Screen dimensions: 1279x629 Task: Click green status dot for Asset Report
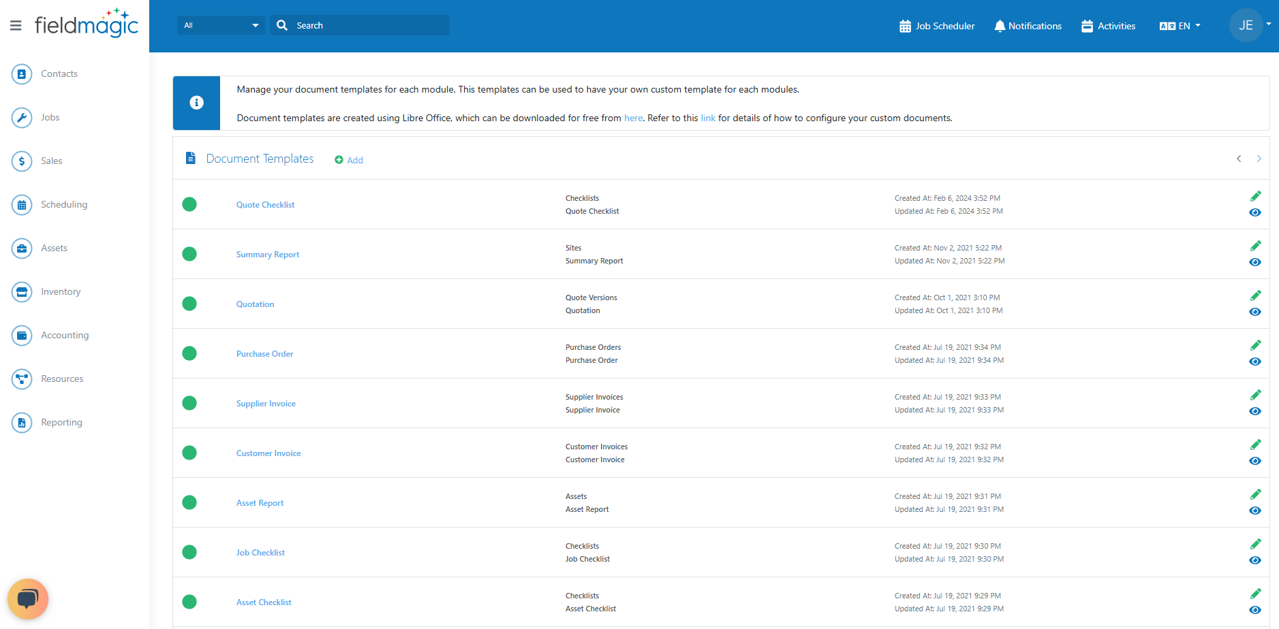[189, 502]
